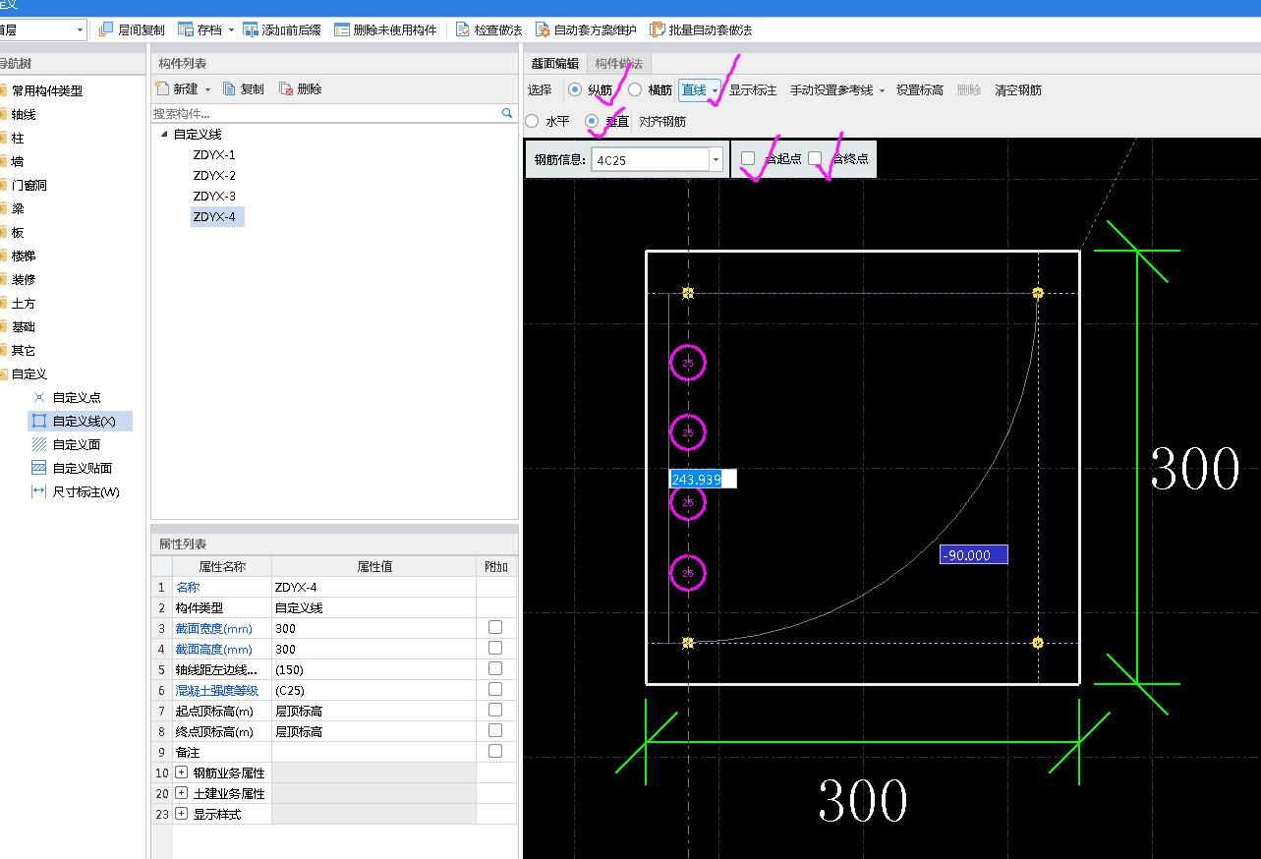
Task: Select the 垂直 radio button
Action: point(592,121)
